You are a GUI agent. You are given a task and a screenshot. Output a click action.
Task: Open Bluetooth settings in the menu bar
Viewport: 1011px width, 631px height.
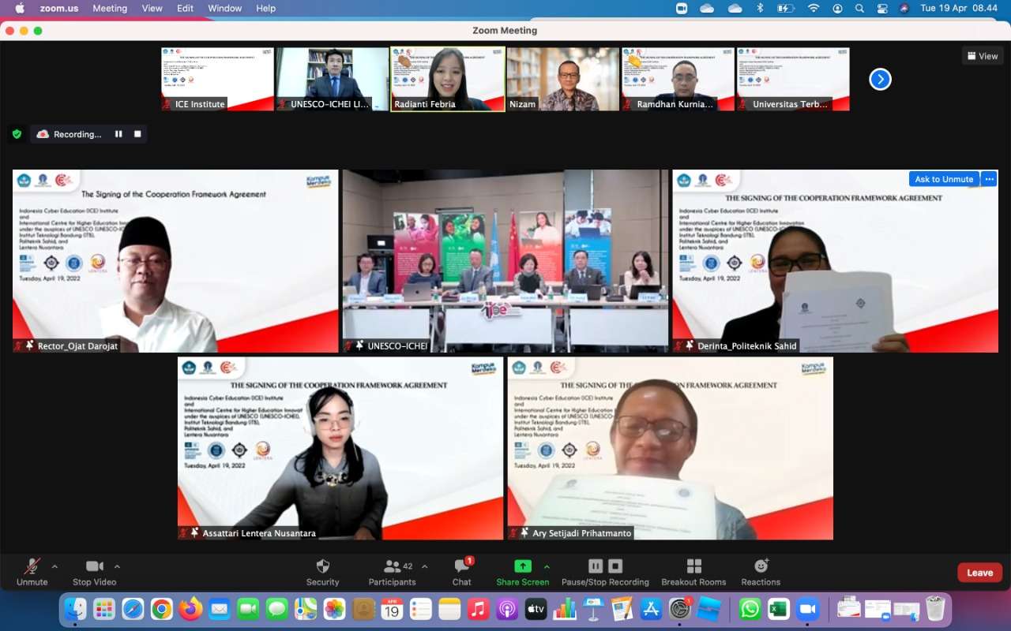tap(760, 8)
